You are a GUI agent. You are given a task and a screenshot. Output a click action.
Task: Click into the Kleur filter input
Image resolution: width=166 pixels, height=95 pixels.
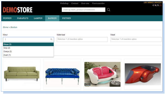point(28,39)
